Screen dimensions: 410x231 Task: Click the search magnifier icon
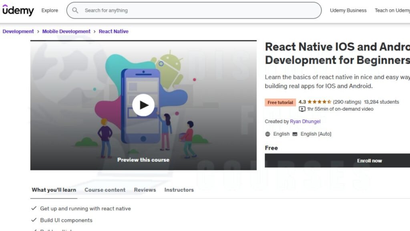(x=75, y=10)
